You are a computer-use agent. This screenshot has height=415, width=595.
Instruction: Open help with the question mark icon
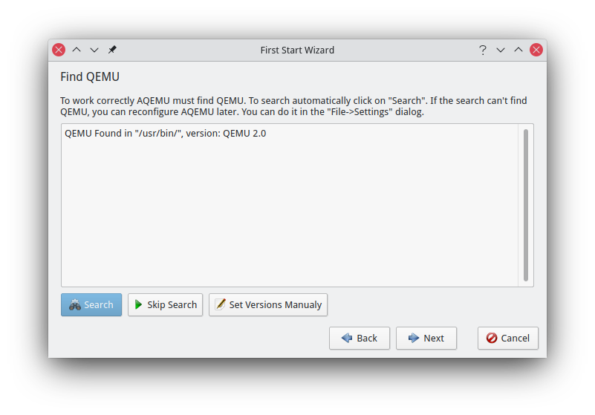pos(483,50)
